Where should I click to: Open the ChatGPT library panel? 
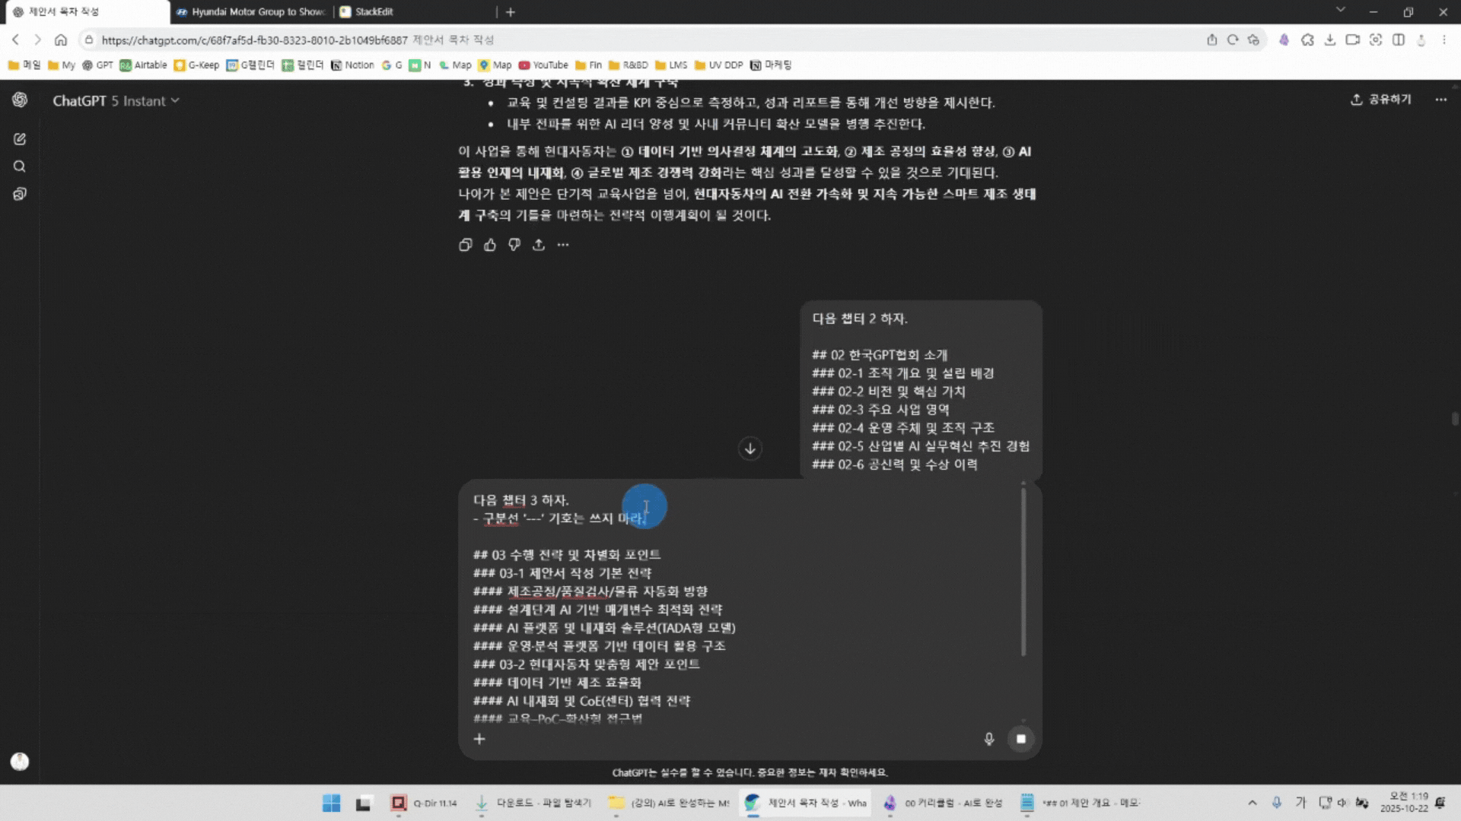click(20, 194)
